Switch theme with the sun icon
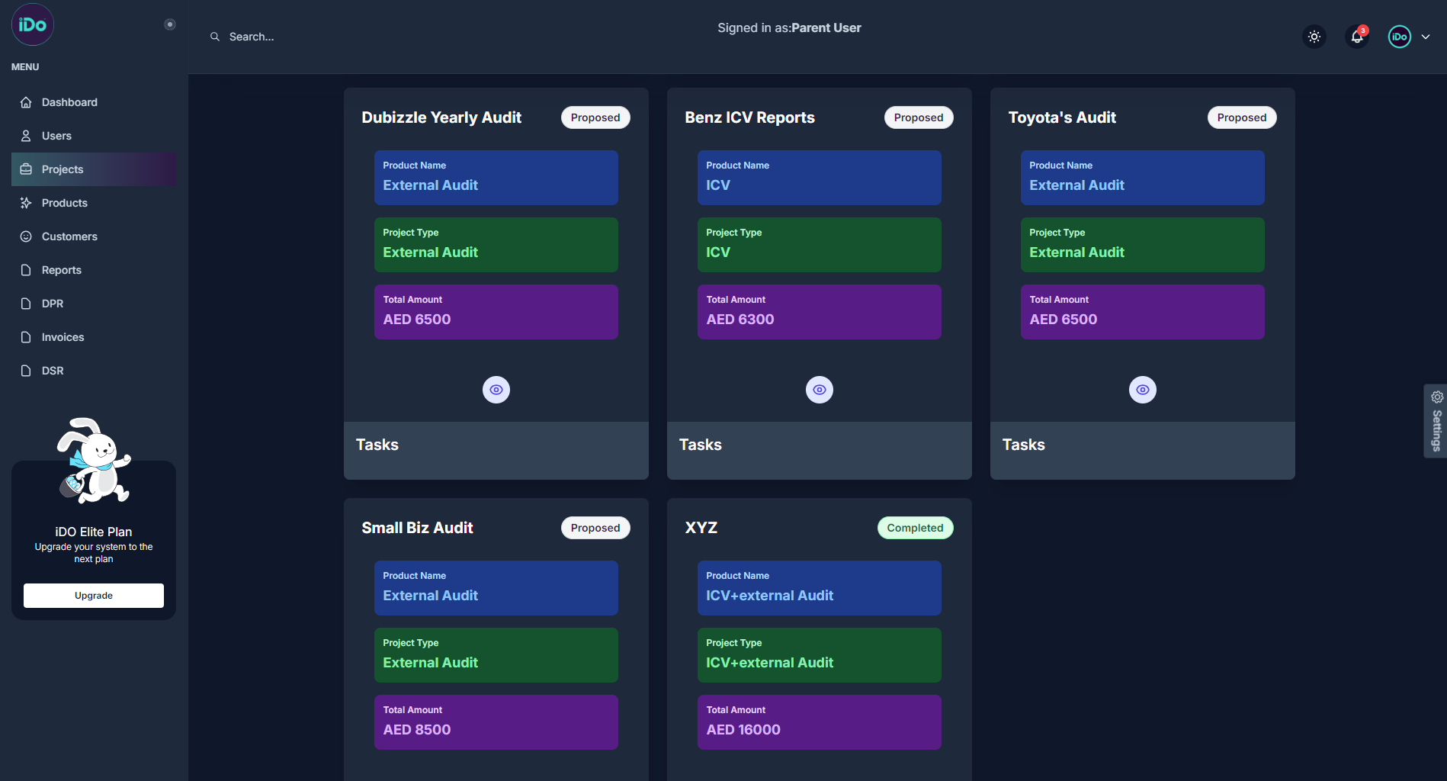This screenshot has height=781, width=1447. [1314, 37]
